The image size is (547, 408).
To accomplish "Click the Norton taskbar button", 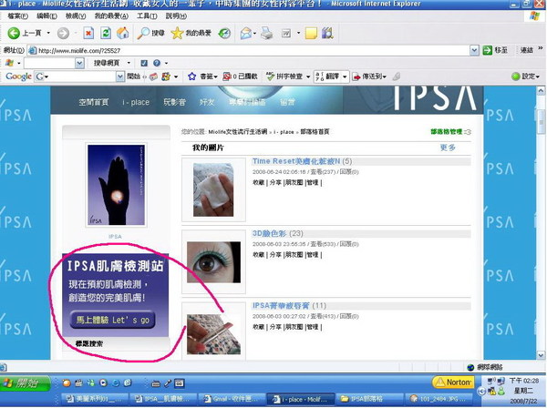I will (x=453, y=382).
